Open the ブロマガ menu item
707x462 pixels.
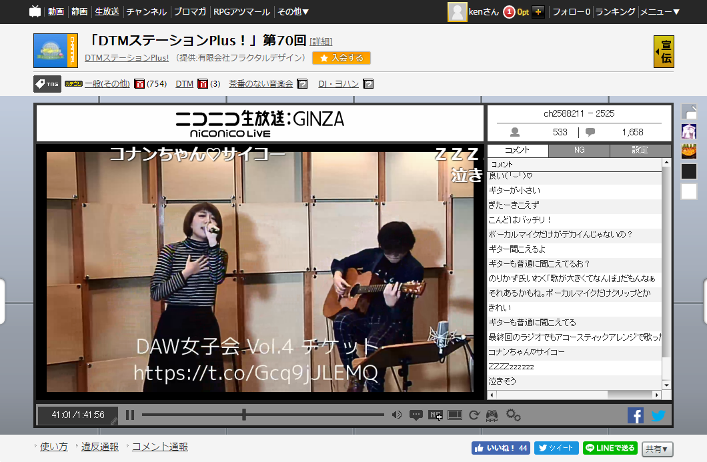click(x=190, y=12)
